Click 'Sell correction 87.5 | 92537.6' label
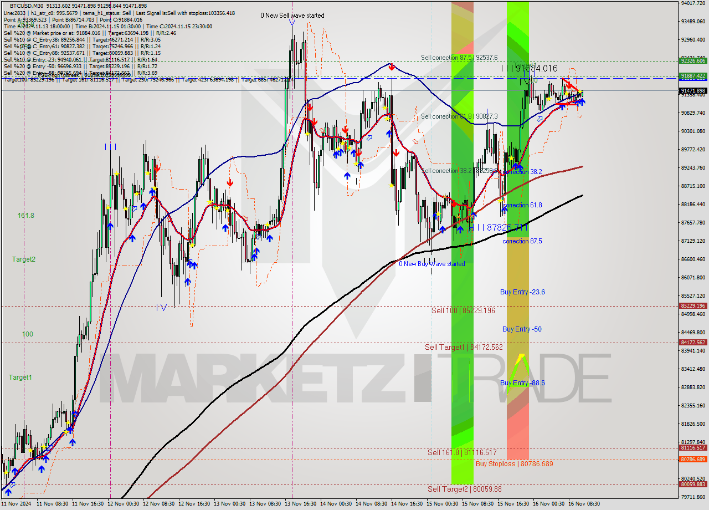This screenshot has width=709, height=510. (x=459, y=58)
